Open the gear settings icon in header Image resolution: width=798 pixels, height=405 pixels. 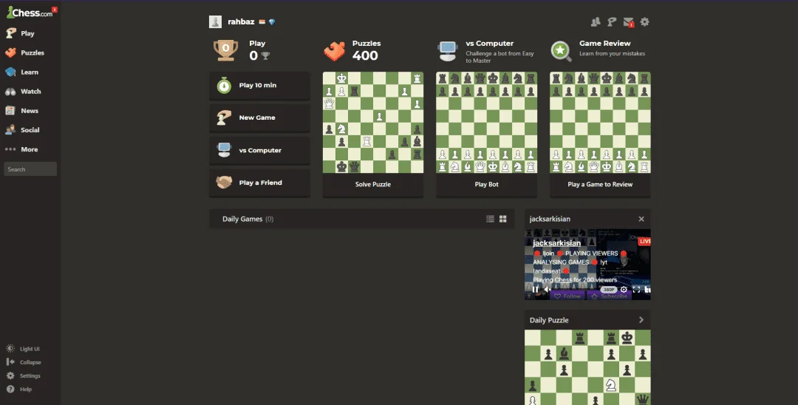[x=645, y=22]
